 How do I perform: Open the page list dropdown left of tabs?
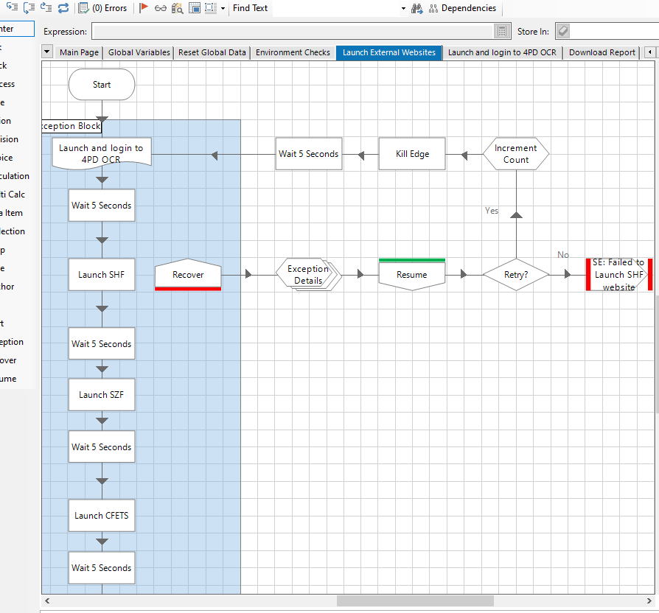(47, 52)
